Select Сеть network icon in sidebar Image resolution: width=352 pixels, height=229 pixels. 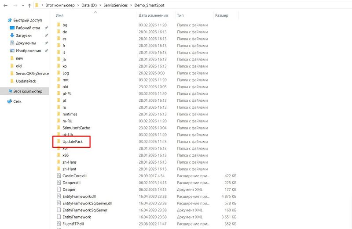pyautogui.click(x=17, y=101)
